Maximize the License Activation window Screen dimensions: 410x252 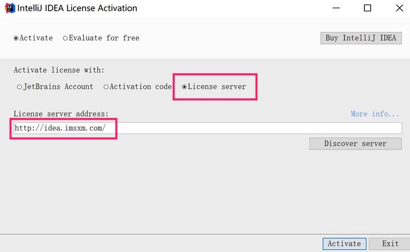tap(367, 8)
